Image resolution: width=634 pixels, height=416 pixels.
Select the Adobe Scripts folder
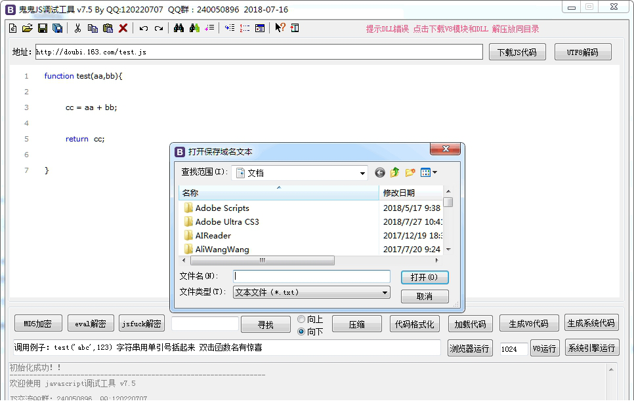pyautogui.click(x=222, y=208)
